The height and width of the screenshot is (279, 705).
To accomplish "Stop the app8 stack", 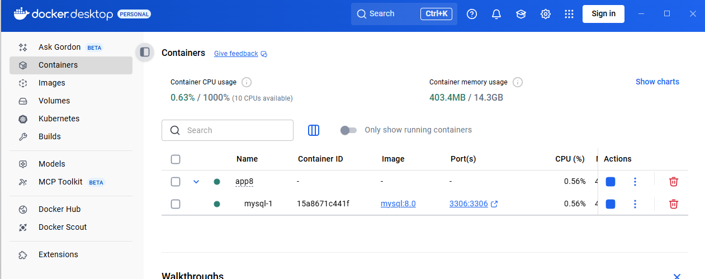I will 611,182.
